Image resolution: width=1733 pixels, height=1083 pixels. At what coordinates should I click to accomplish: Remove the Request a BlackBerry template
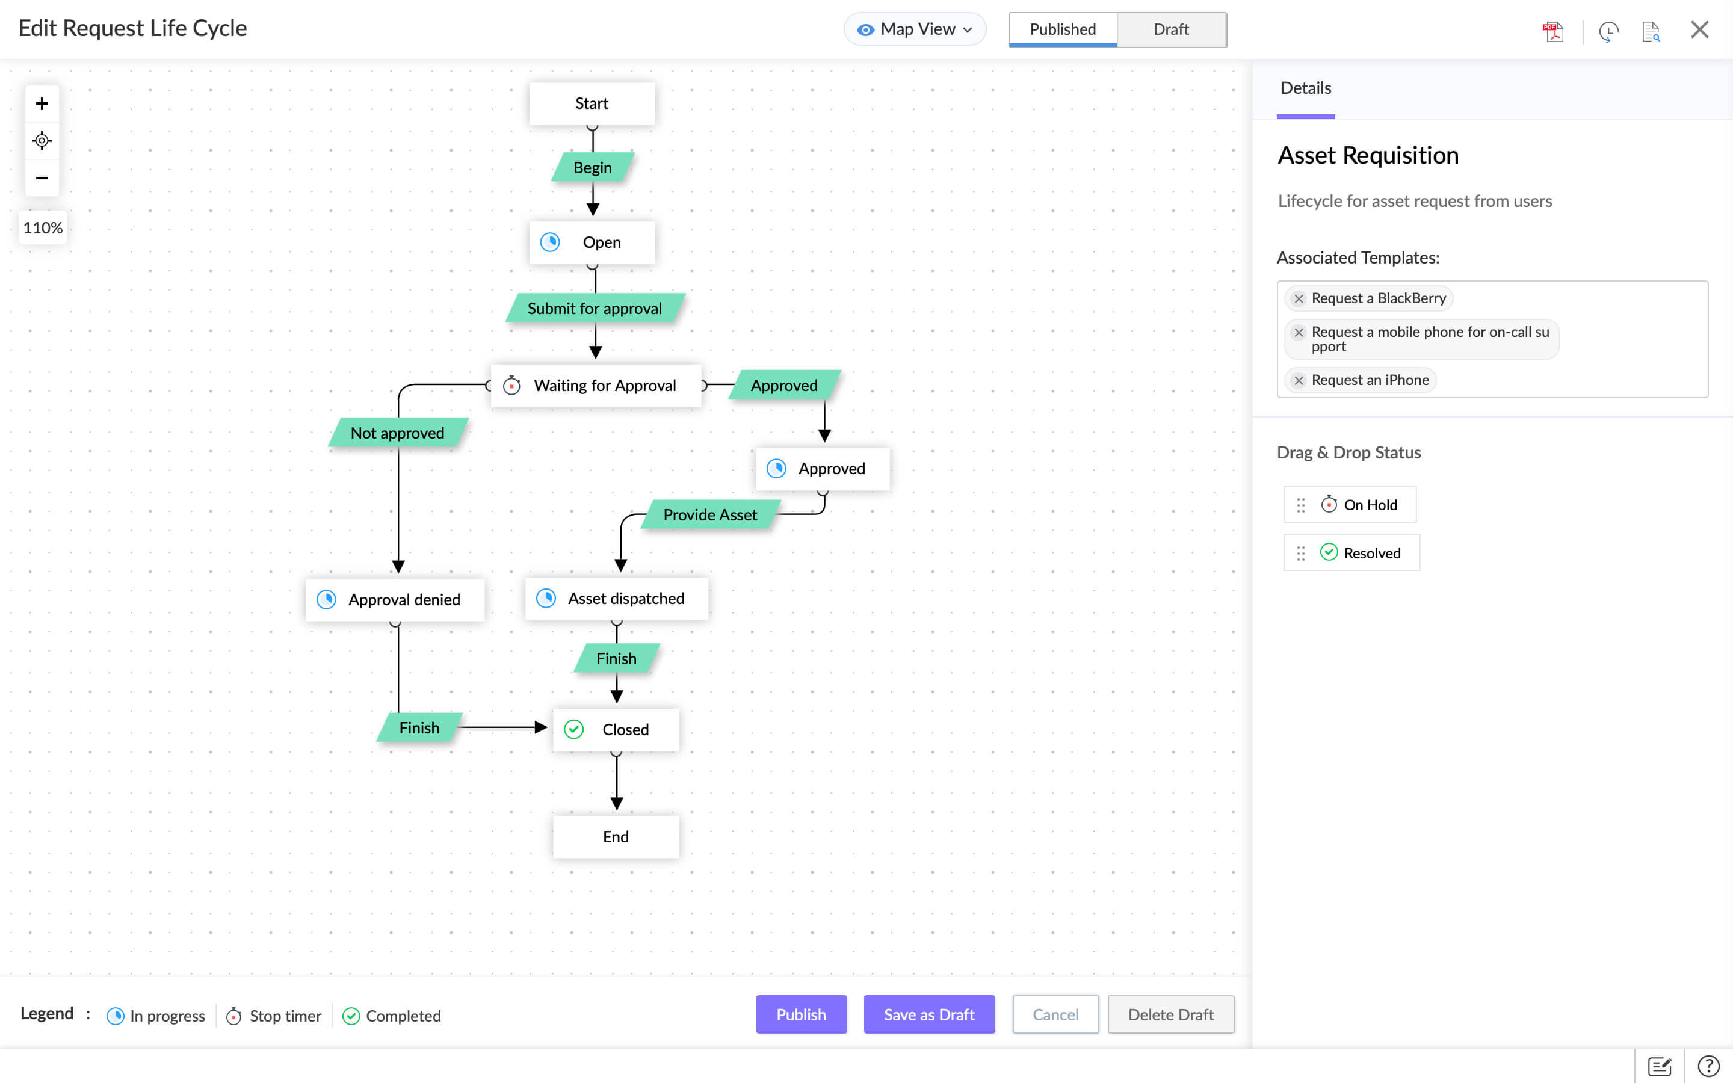pyautogui.click(x=1299, y=298)
